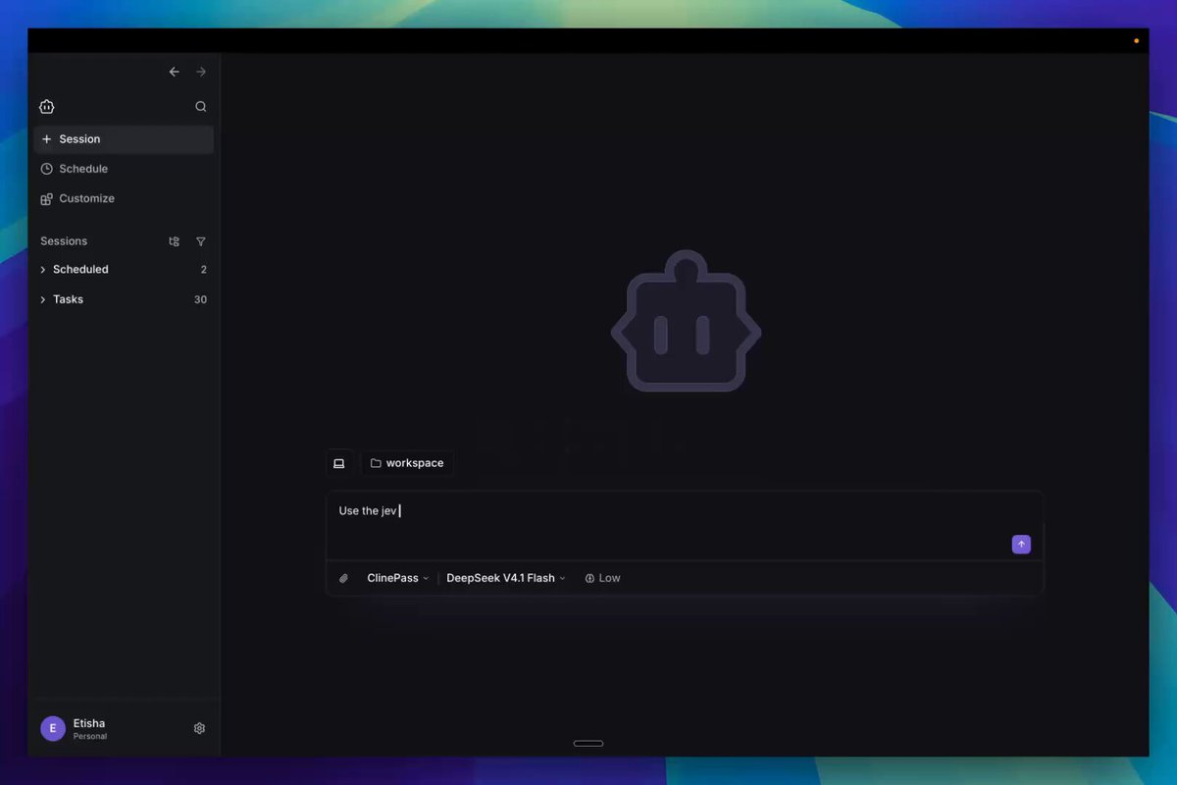Click the Cline robot logo icon
Viewport: 1177px width, 785px height.
47,107
